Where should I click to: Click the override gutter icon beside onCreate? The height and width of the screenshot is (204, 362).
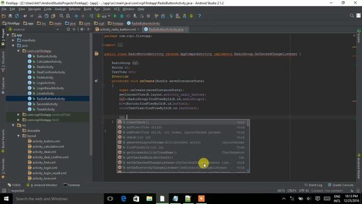pyautogui.click(x=96, y=80)
